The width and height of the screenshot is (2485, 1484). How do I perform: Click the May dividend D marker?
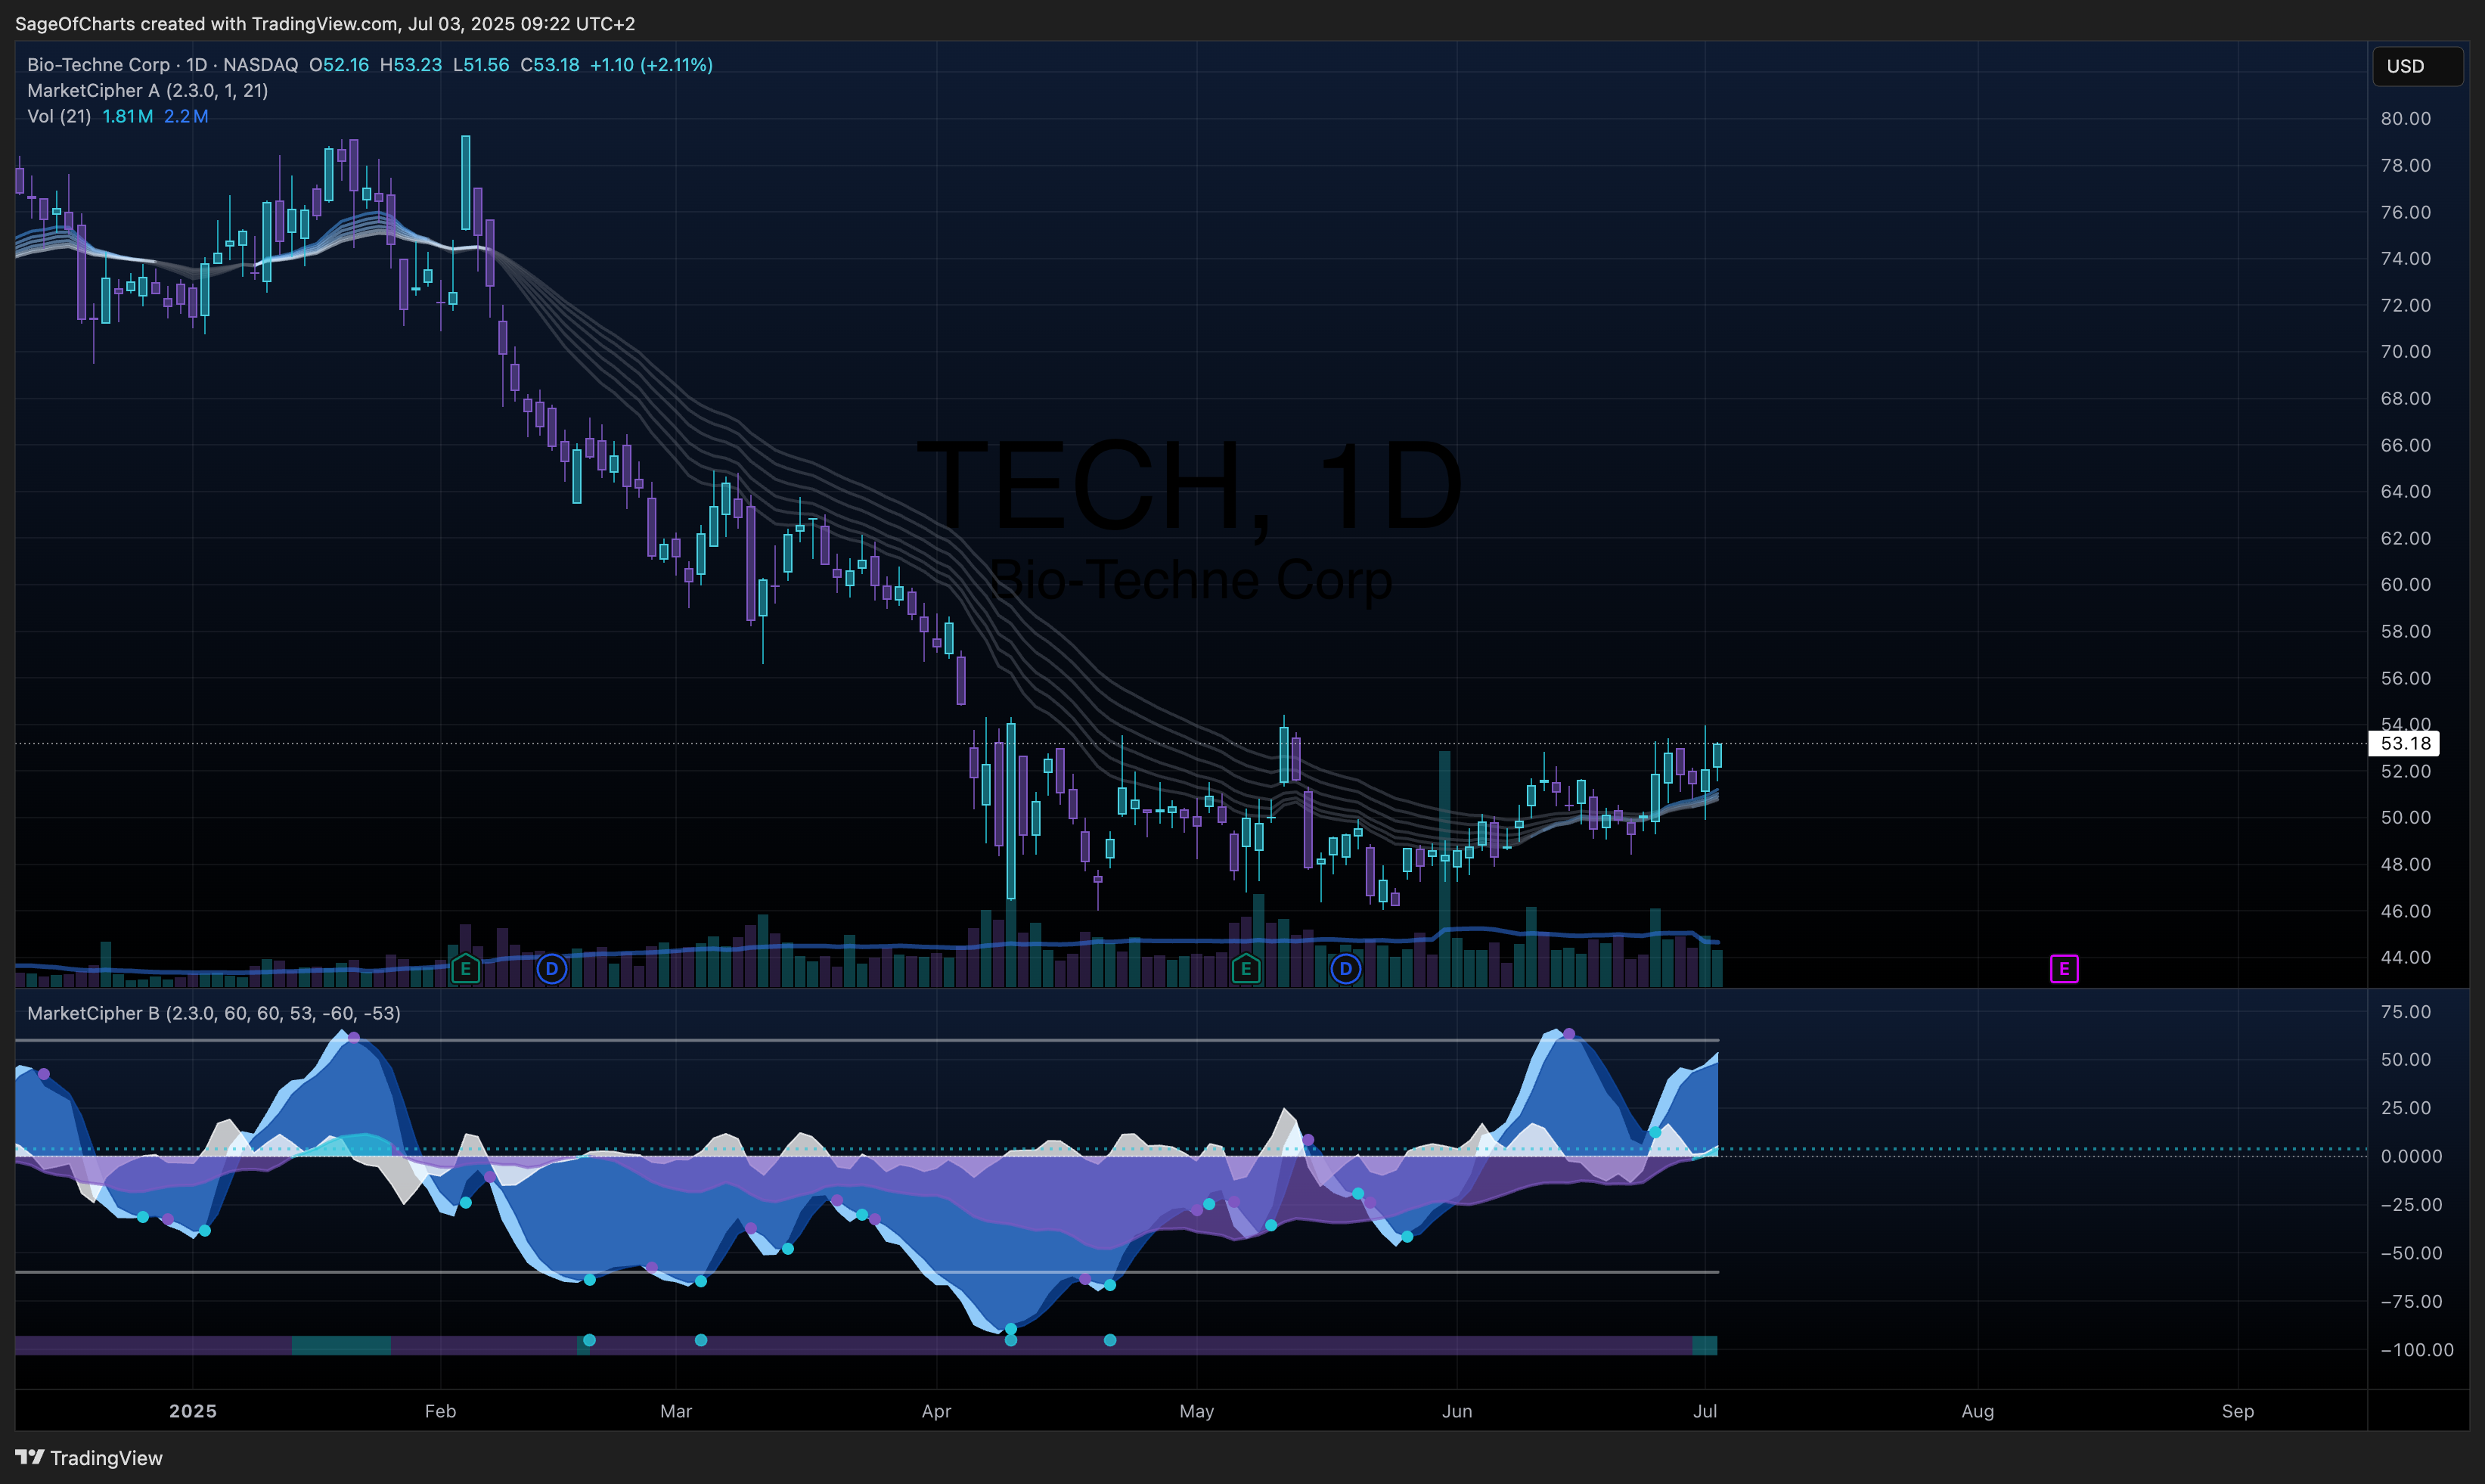[x=1345, y=968]
